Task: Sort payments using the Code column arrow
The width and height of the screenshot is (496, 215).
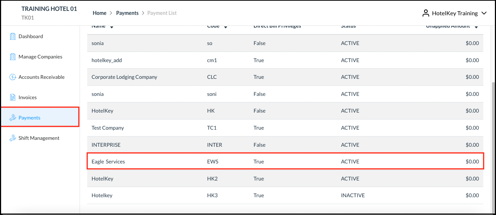Action: tap(226, 27)
